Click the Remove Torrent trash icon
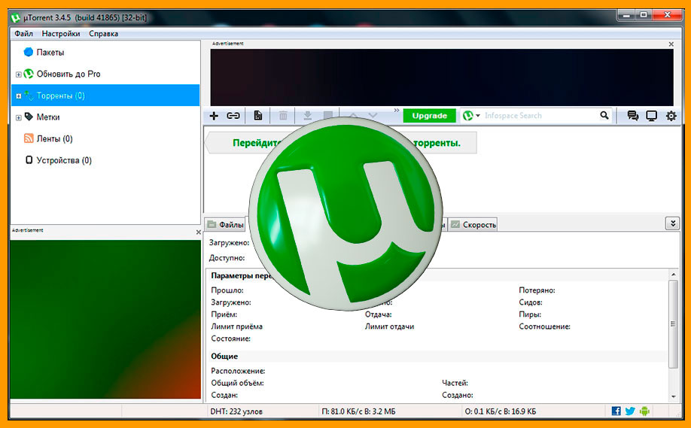 pos(283,116)
